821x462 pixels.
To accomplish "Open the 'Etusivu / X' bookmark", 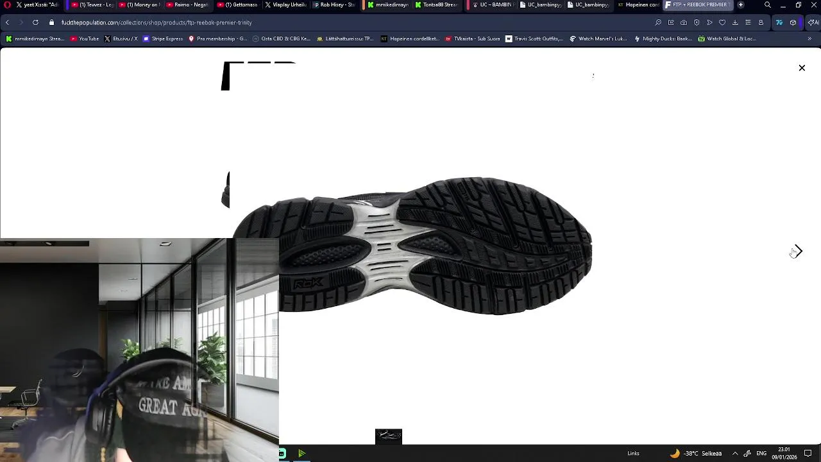I will tap(121, 38).
